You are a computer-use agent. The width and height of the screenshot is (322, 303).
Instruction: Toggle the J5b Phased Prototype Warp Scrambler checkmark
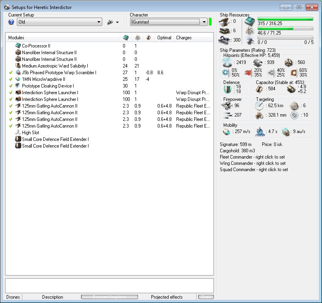[11, 72]
